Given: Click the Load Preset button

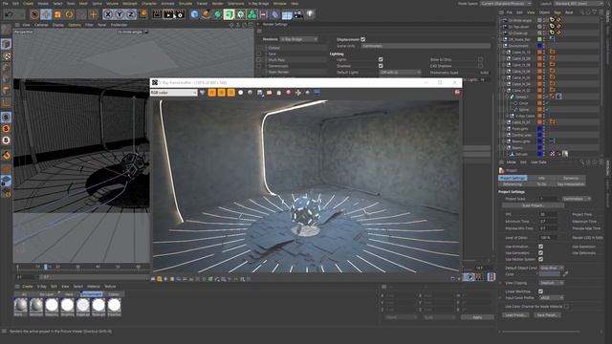Looking at the screenshot, I should 515,315.
